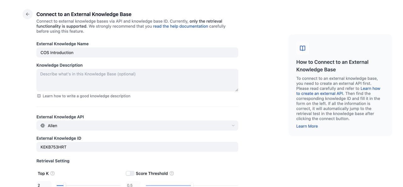
Task: Click into the Knowledge Description text area
Action: click(137, 80)
